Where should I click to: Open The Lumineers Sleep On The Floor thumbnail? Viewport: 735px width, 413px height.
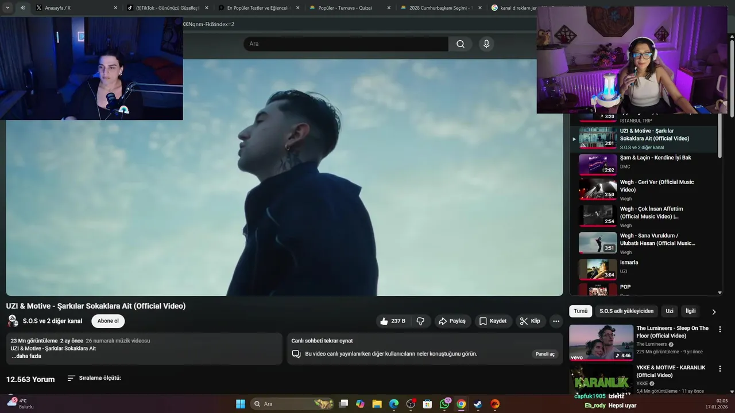tap(601, 342)
